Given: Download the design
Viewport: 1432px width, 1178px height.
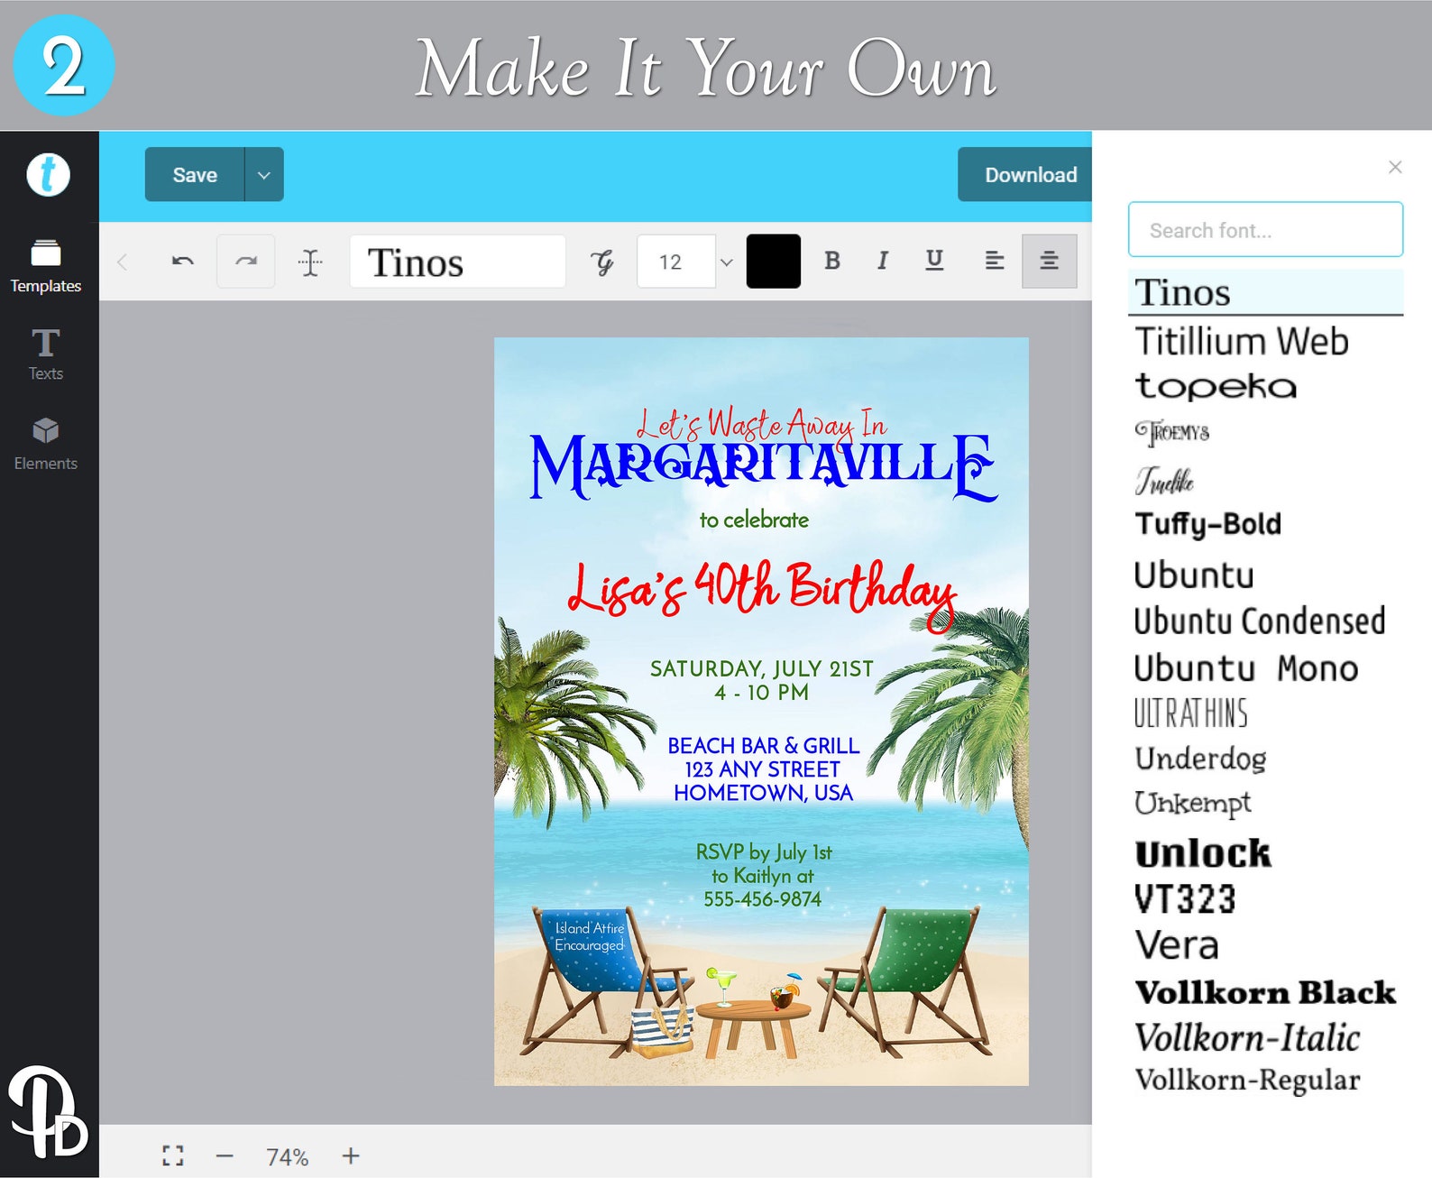Looking at the screenshot, I should [1025, 174].
